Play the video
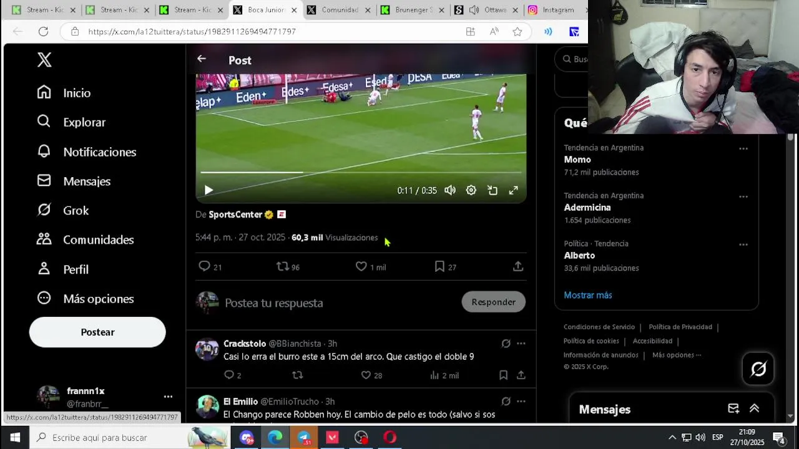 (208, 190)
